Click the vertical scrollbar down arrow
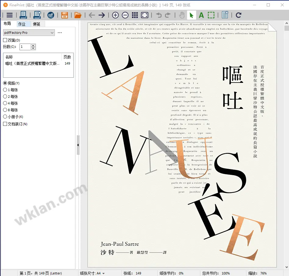The image size is (289, 276). point(287,267)
